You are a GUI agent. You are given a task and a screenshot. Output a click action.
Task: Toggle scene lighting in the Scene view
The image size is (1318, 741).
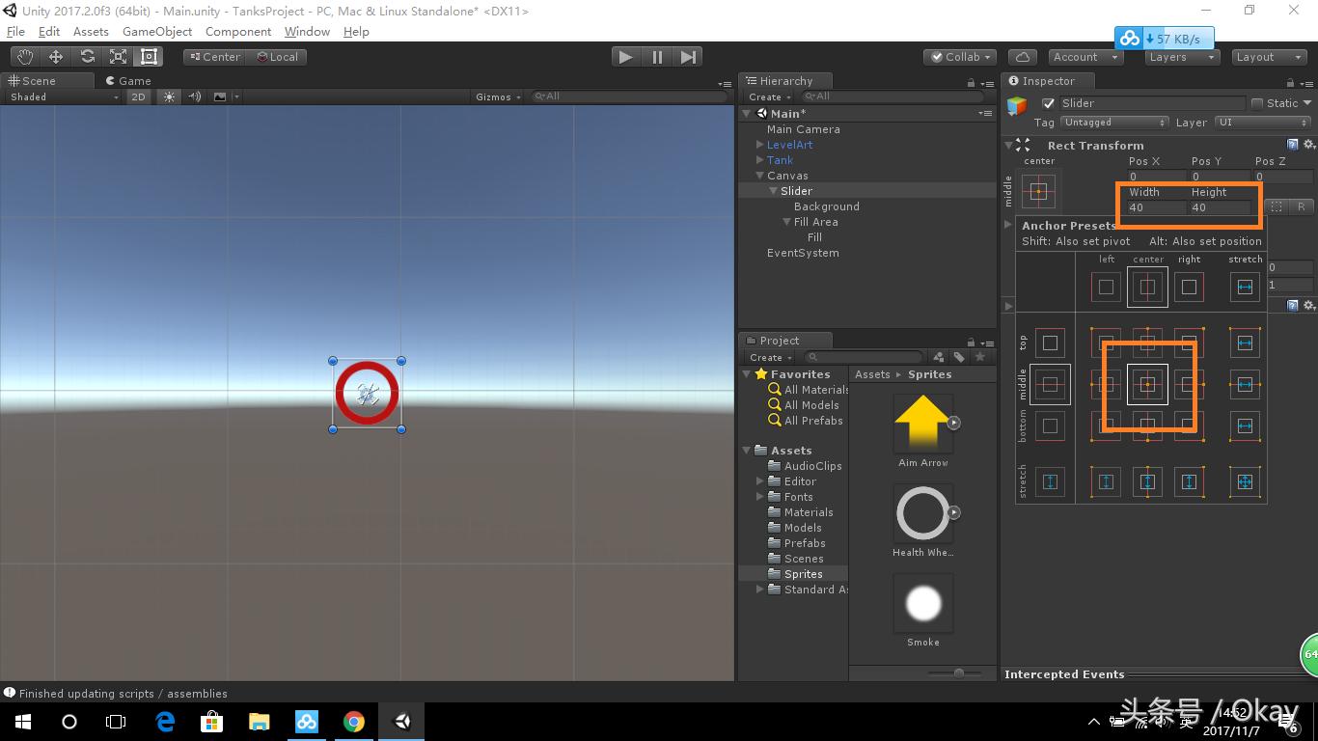[170, 96]
